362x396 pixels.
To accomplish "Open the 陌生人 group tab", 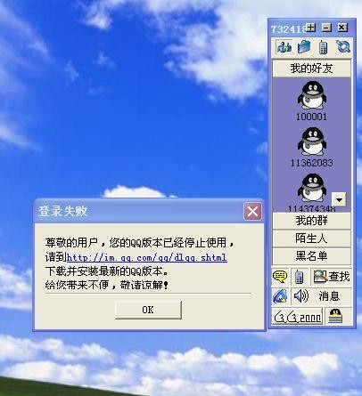I will point(311,238).
